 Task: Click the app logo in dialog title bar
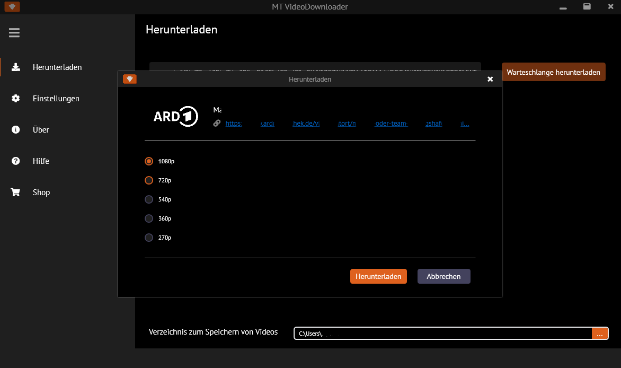130,79
